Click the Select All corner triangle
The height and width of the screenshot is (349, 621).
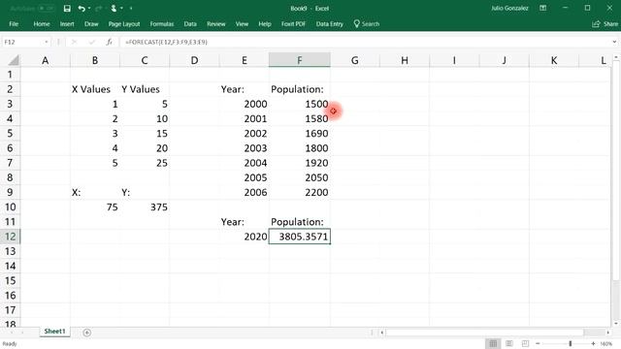(x=13, y=60)
